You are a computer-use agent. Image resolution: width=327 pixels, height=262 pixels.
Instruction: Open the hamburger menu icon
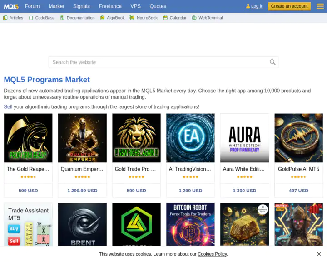pyautogui.click(x=318, y=6)
